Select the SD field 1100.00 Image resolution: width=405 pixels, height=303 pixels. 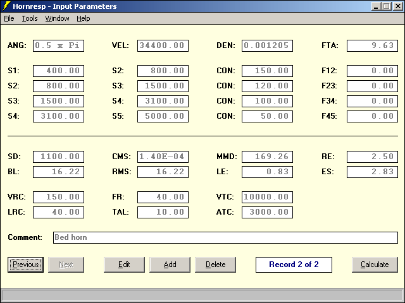pyautogui.click(x=58, y=157)
